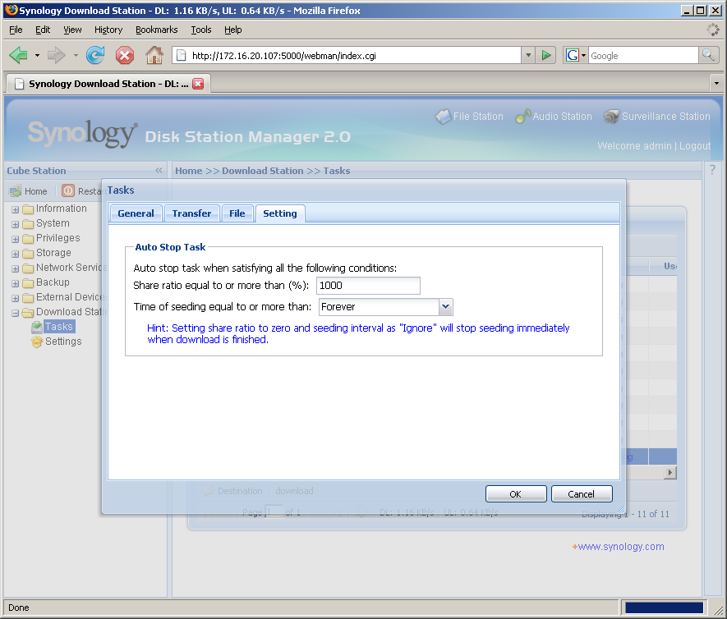Click the Restart power icon
Screen dimensions: 727x619
(x=68, y=190)
